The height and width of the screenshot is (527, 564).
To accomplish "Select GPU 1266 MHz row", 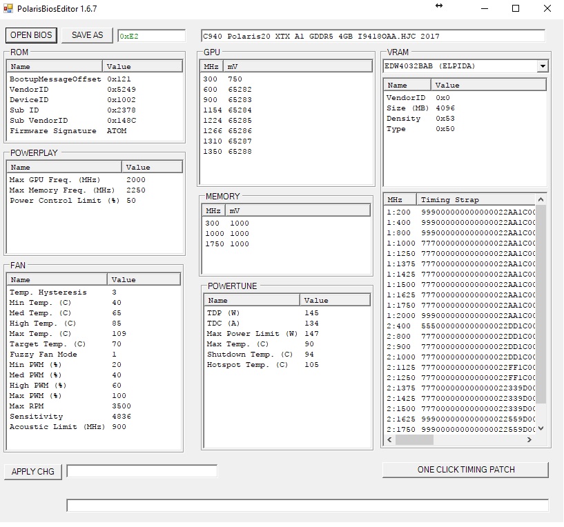I will pyautogui.click(x=286, y=131).
